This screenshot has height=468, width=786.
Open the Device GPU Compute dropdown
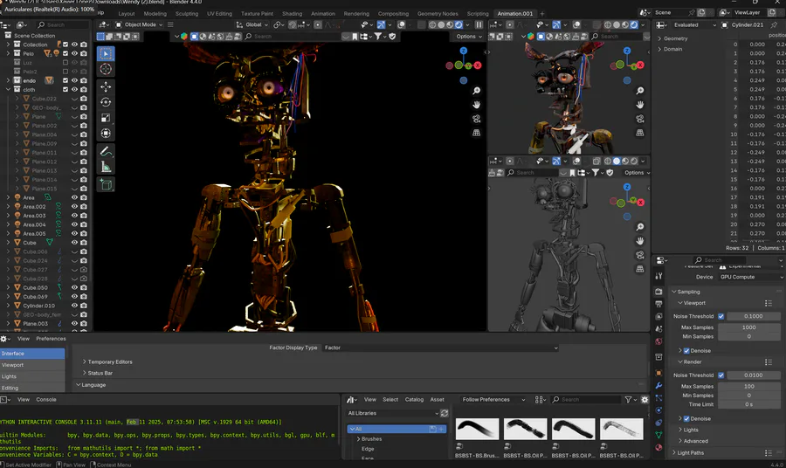(750, 277)
